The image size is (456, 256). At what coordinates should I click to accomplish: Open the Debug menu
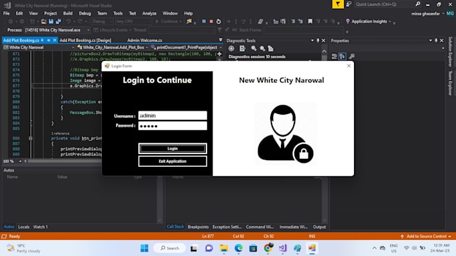click(x=84, y=13)
